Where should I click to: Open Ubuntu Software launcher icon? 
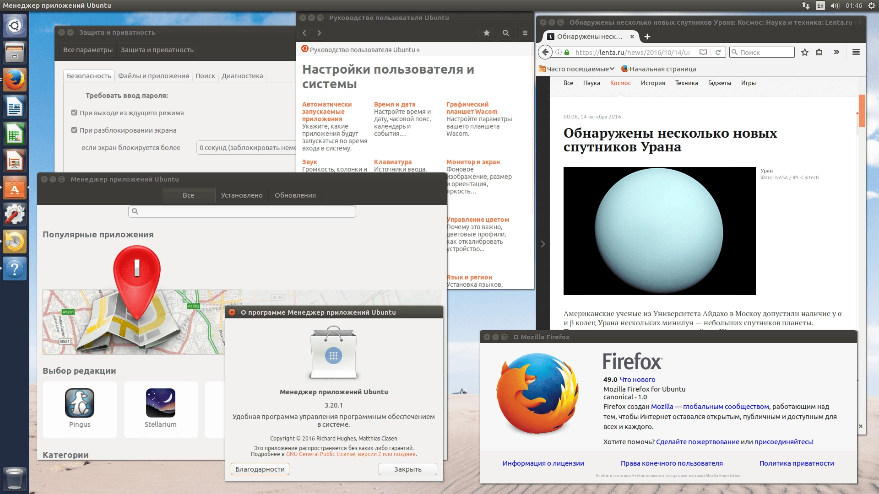[x=15, y=188]
